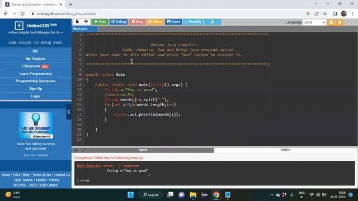This screenshot has height=201, width=358.
Task: Click the Stop button
Action: 137,22
